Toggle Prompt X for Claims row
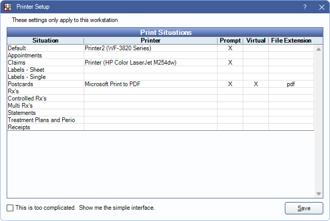 (x=230, y=62)
